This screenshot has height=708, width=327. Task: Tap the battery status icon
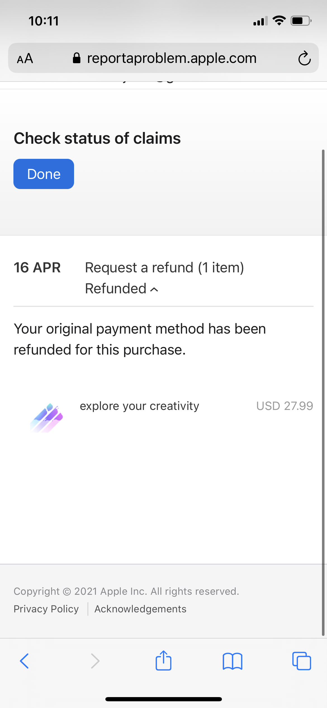(x=301, y=21)
